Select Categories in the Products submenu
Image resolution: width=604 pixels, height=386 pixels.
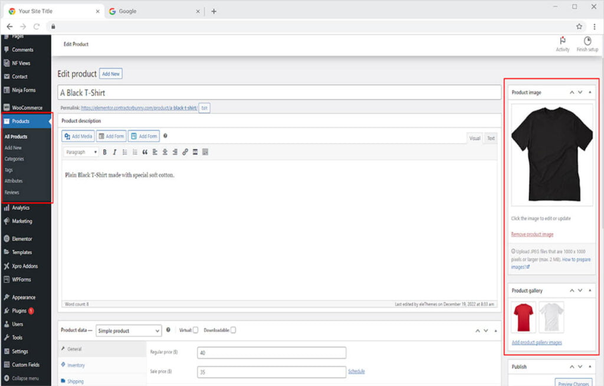[14, 159]
